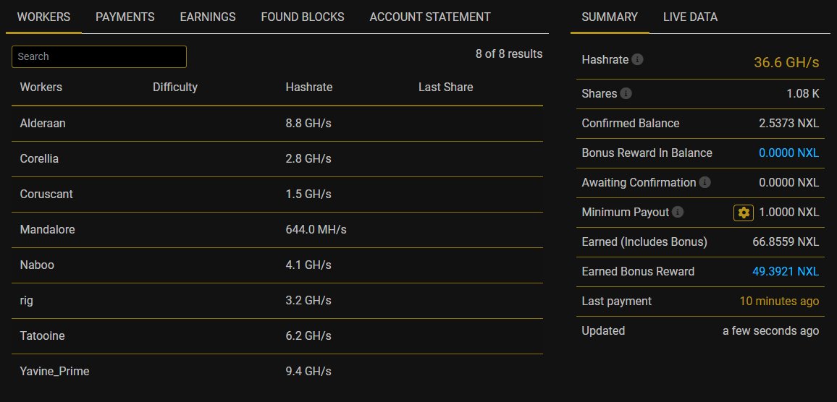Open the Minimum Payout settings gear

(743, 213)
